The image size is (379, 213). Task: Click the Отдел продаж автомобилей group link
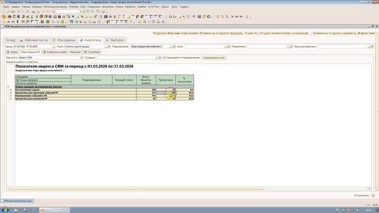pyautogui.click(x=38, y=87)
